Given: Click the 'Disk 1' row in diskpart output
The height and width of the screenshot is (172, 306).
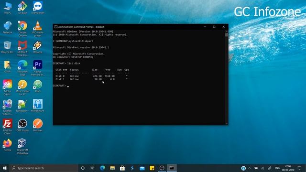Looking at the screenshot, I should pos(92,79).
